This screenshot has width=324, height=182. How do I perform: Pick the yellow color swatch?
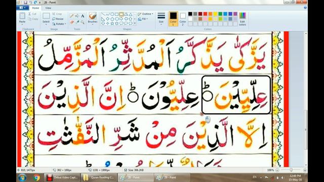(215, 14)
